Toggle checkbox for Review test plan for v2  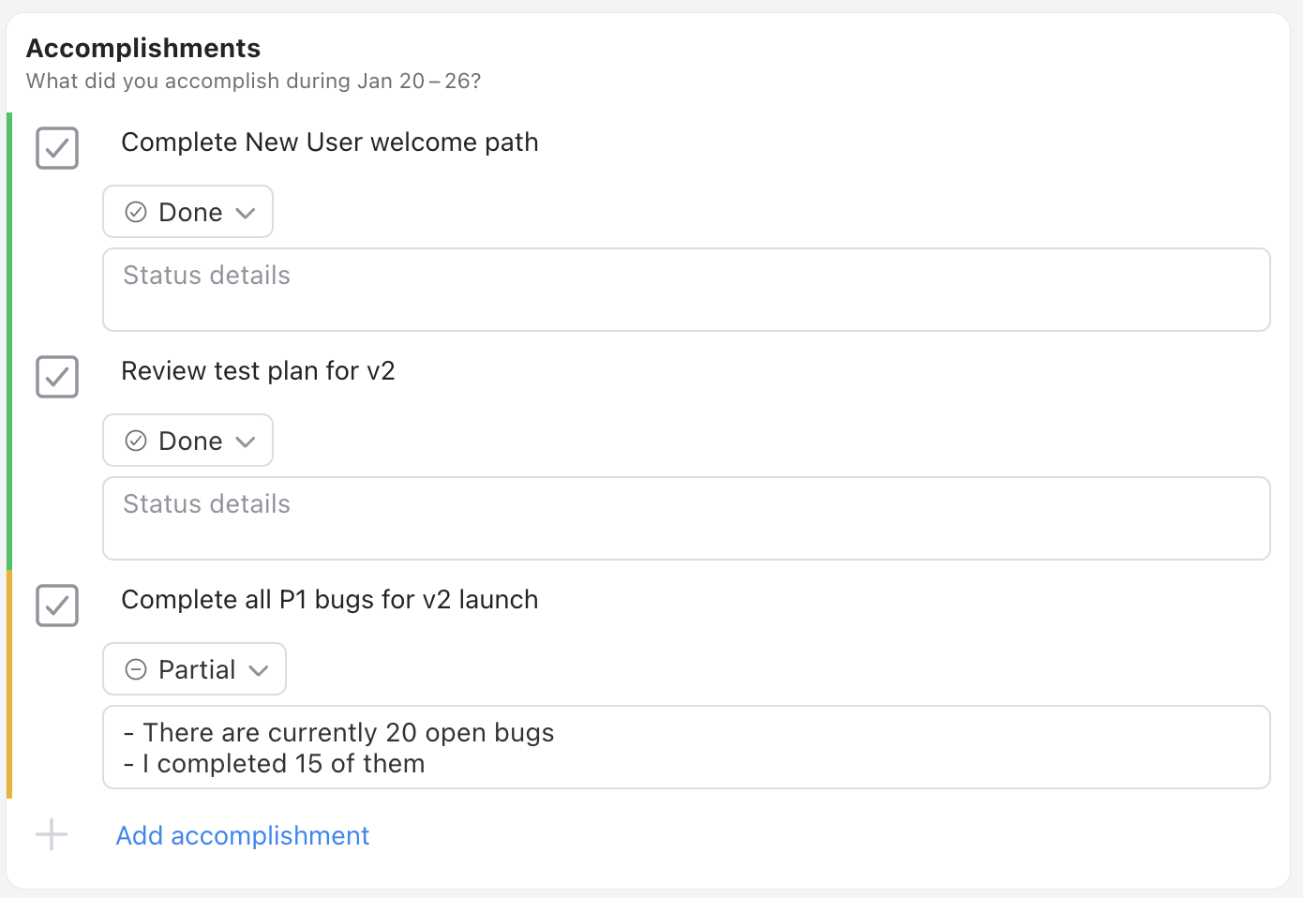click(57, 377)
